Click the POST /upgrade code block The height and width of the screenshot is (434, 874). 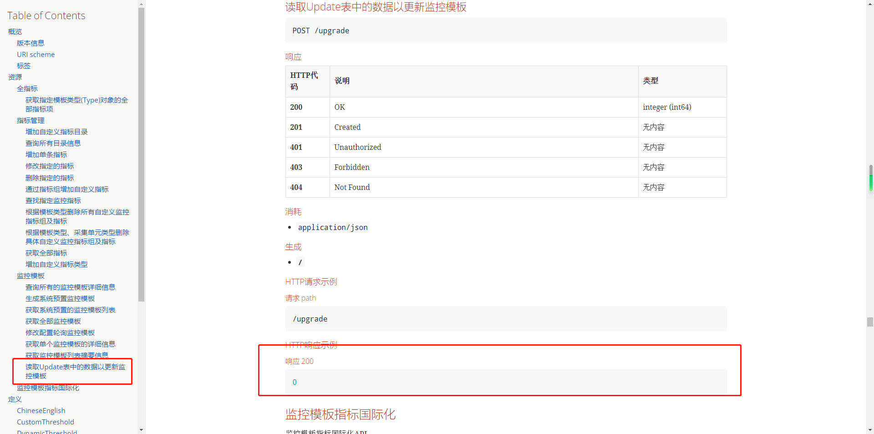pyautogui.click(x=506, y=31)
